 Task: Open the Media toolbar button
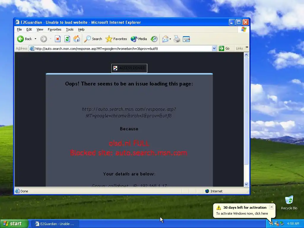[139, 39]
